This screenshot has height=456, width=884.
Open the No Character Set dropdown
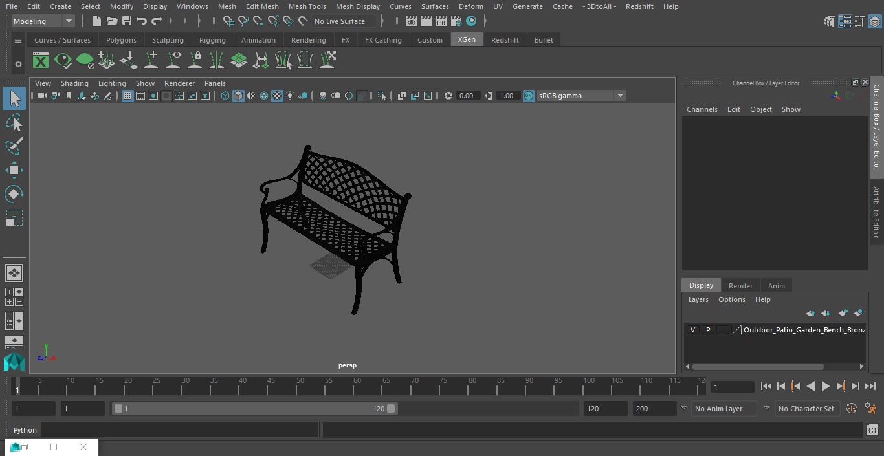coord(807,409)
